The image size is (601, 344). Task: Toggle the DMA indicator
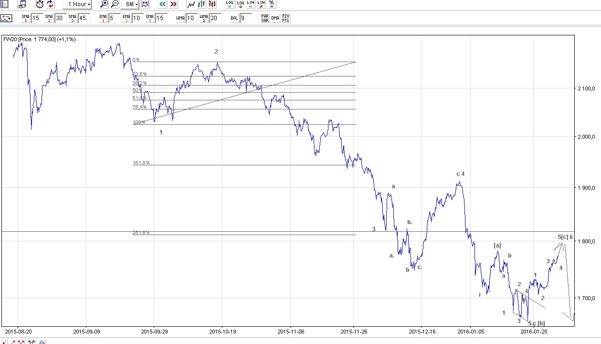(275, 18)
